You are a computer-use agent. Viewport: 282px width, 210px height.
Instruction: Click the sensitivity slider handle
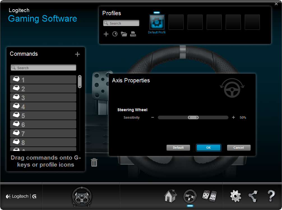click(x=193, y=118)
